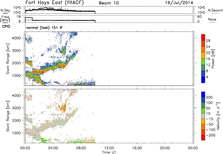
Task: Select the 'N.Sky' legend label
Action: (5, 11)
